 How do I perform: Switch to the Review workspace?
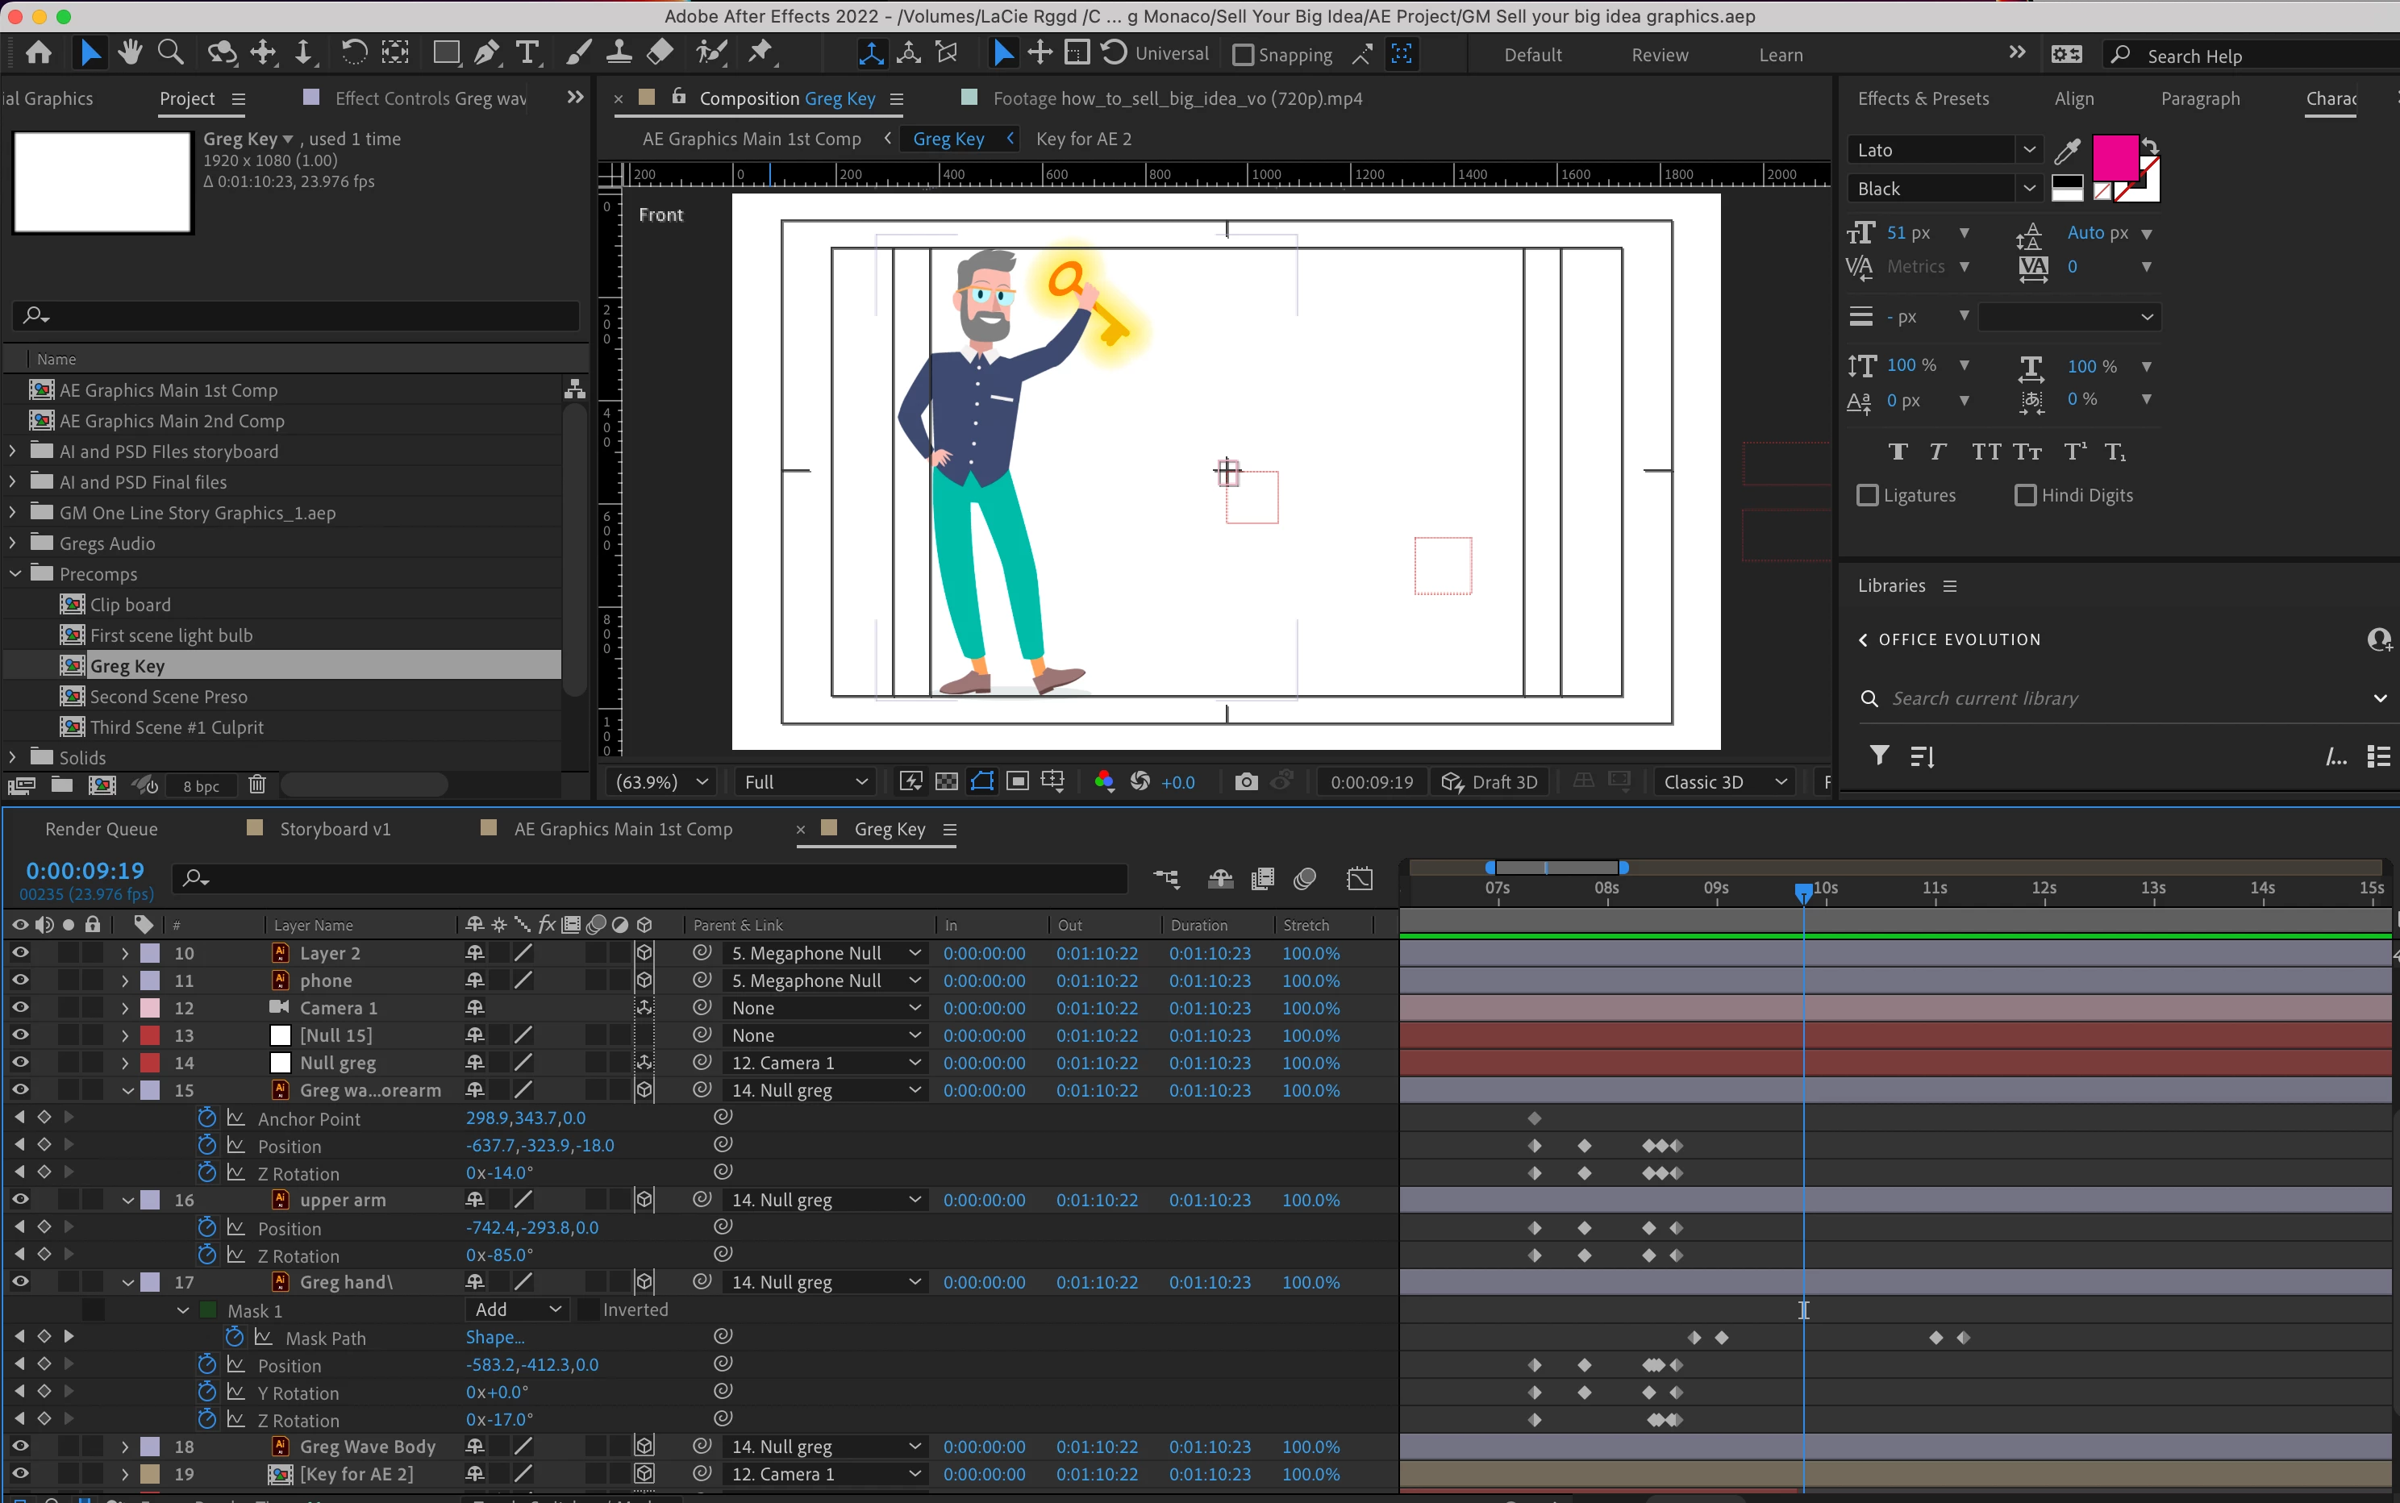[1658, 56]
